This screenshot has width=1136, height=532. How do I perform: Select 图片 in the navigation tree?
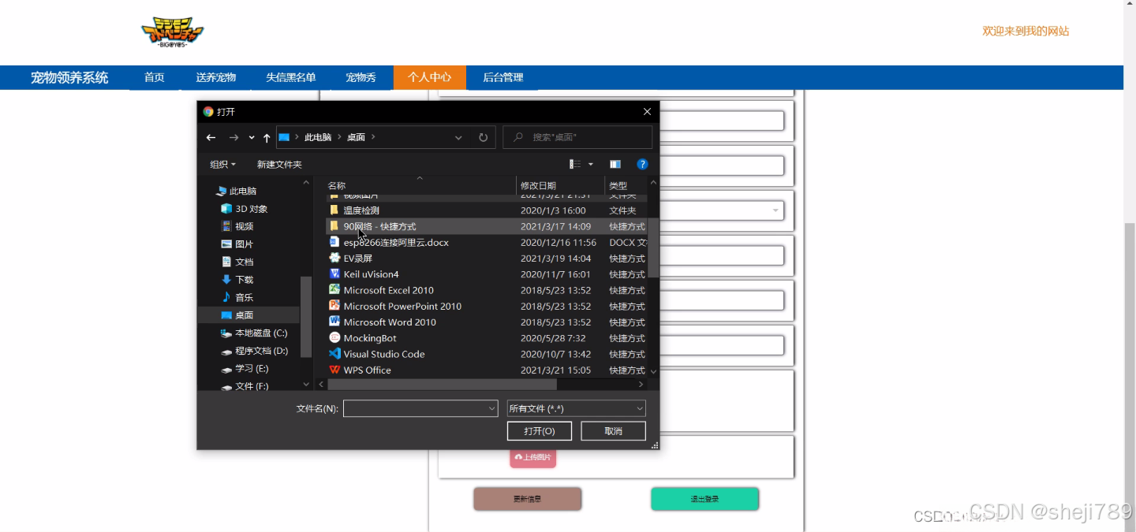coord(245,244)
